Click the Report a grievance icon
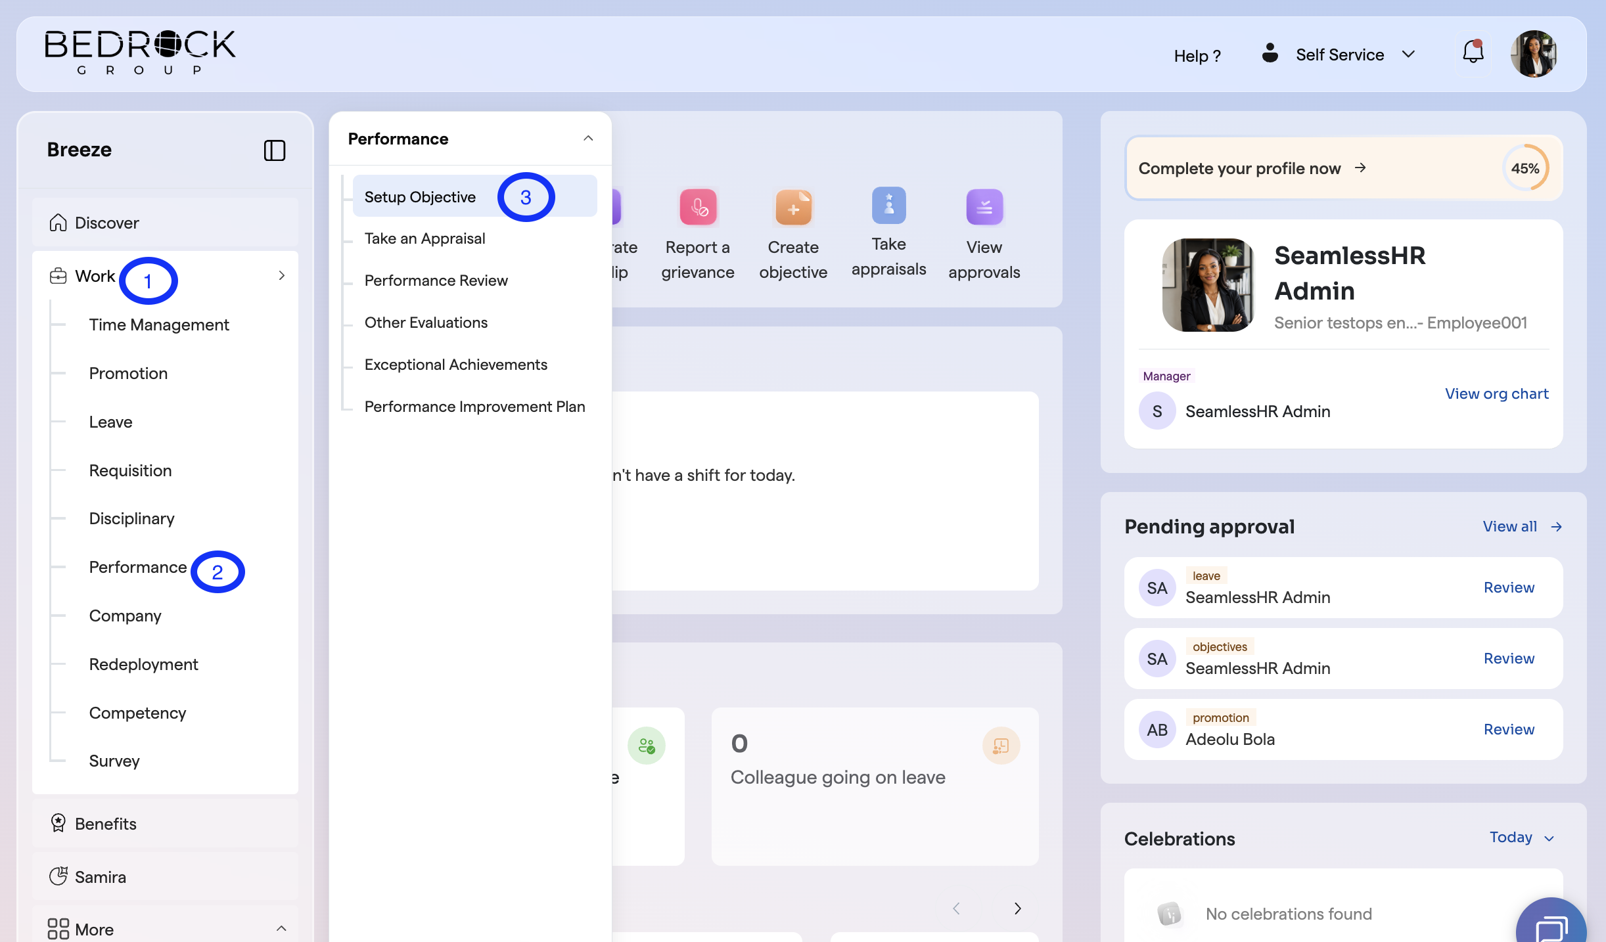The image size is (1606, 942). coord(698,208)
